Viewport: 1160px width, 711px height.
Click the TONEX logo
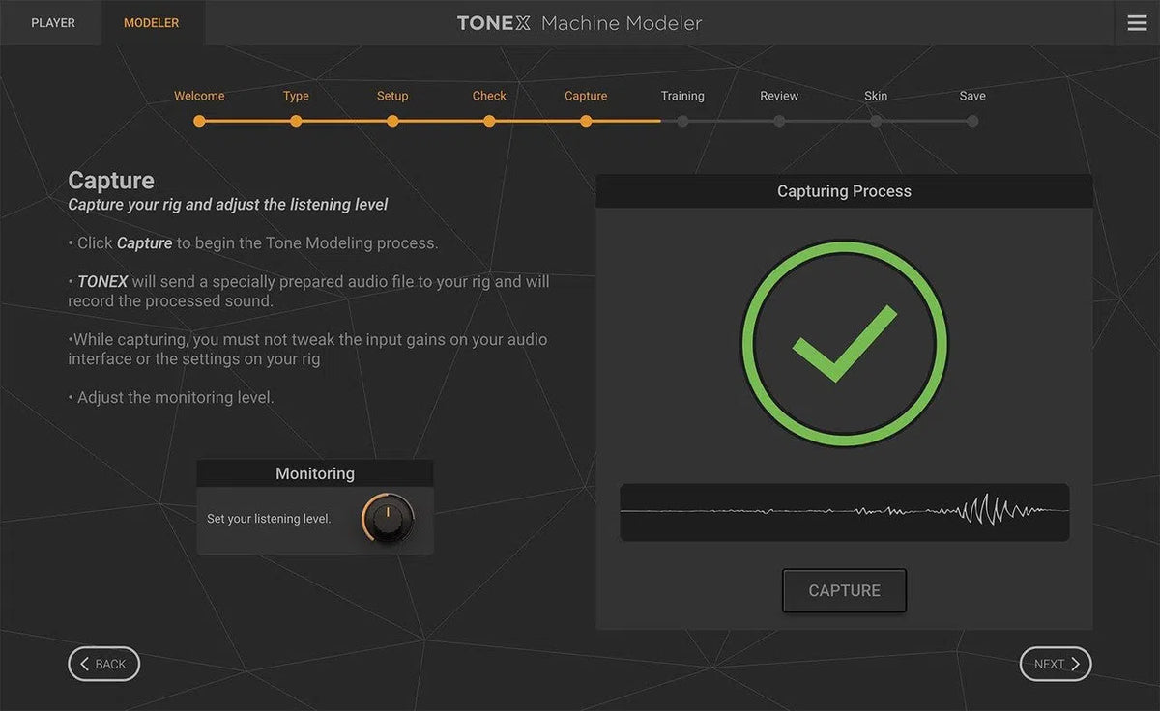click(x=494, y=22)
